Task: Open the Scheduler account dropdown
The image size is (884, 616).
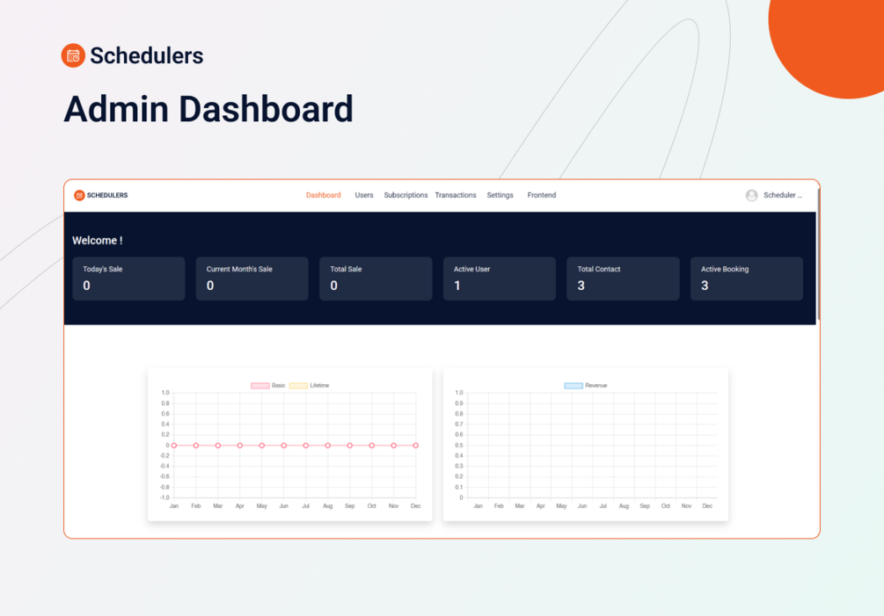Action: (x=783, y=195)
